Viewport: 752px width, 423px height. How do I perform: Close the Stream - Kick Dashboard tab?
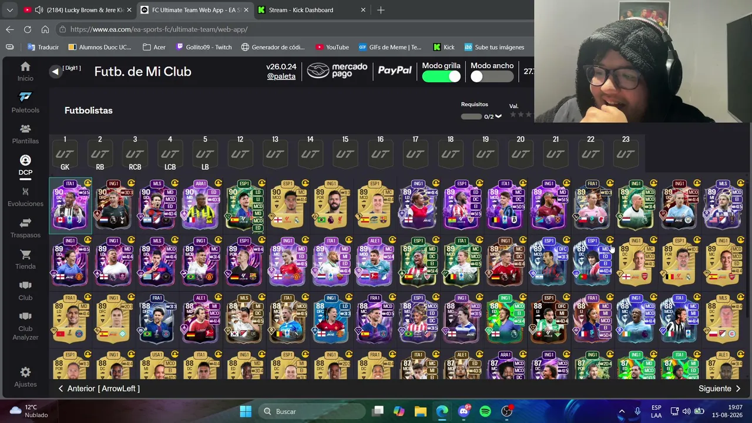tap(363, 10)
